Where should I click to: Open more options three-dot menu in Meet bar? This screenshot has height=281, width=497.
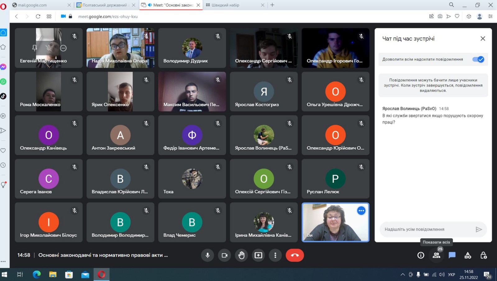tap(275, 255)
